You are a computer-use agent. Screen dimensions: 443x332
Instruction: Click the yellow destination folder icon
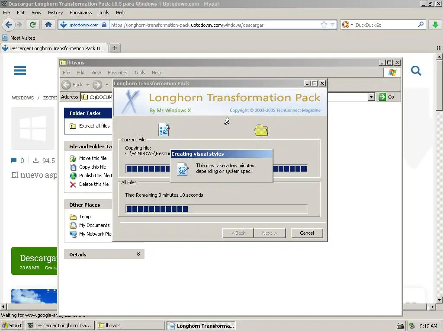[x=261, y=130]
